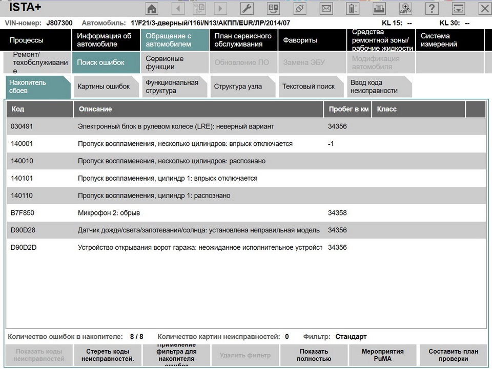Switch to Информация об автомобиле tab
The width and height of the screenshot is (492, 369).
[x=106, y=40]
